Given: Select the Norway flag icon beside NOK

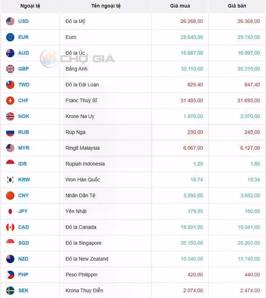Looking at the screenshot, I should (x=10, y=116).
